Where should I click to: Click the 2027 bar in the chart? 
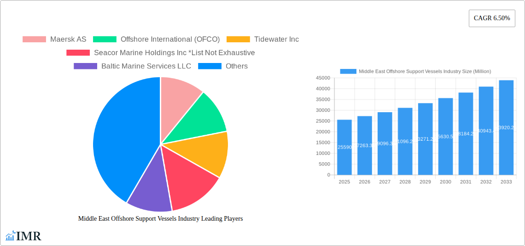[x=385, y=143]
